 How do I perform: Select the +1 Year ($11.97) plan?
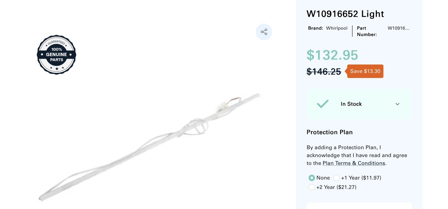337,178
